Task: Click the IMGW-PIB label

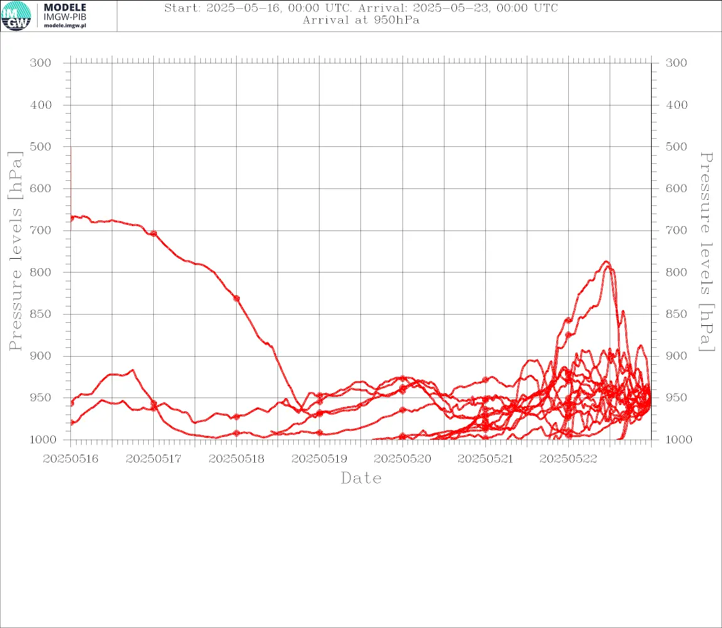Action: point(65,17)
